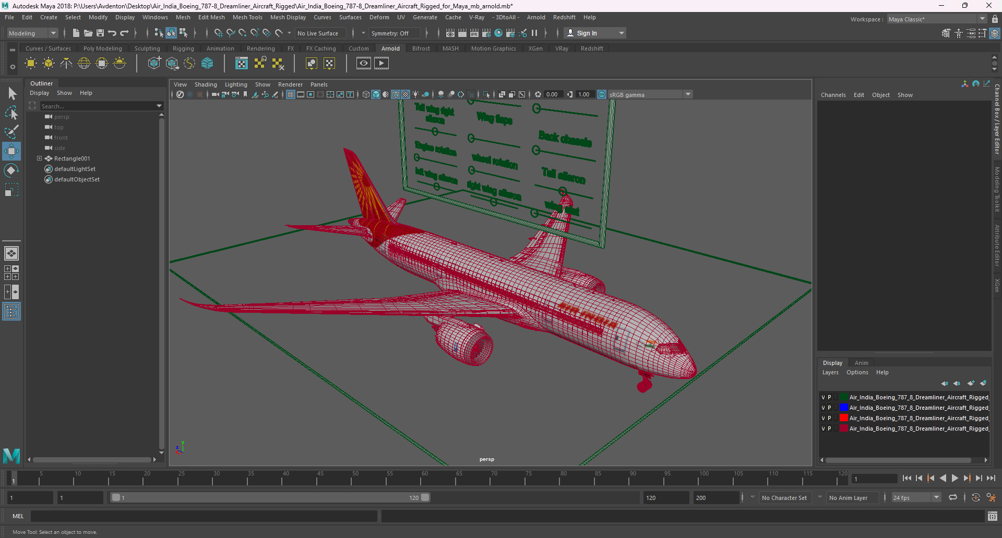The image size is (1002, 538).
Task: Undo the last action with toolbar arrow
Action: point(112,33)
